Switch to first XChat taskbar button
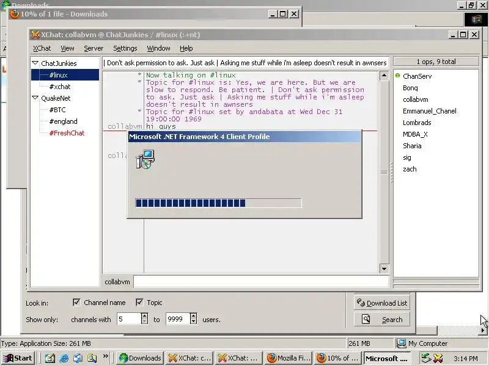The width and height of the screenshot is (489, 366). pos(189,358)
